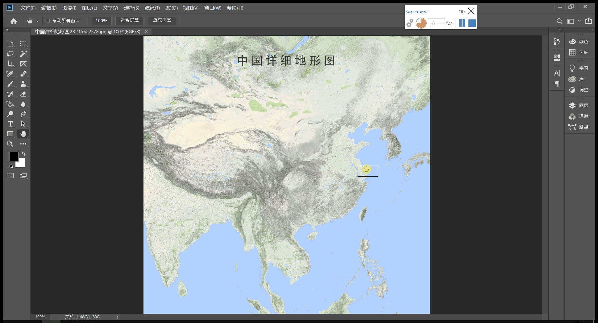The width and height of the screenshot is (598, 323).
Task: Open the 滤镜(T) menu
Action: point(152,8)
